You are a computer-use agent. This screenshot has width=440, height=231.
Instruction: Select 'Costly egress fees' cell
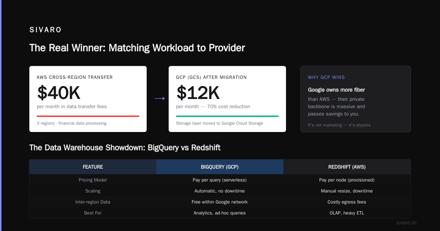point(347,202)
